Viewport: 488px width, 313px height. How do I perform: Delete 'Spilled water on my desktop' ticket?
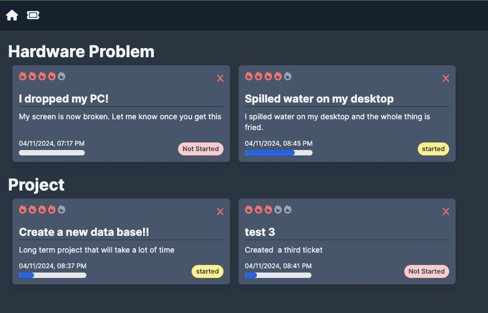pyautogui.click(x=446, y=78)
